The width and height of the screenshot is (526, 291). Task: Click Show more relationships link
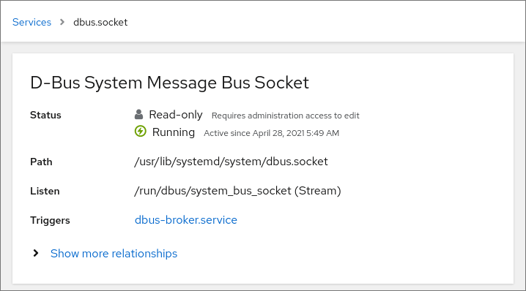click(114, 254)
